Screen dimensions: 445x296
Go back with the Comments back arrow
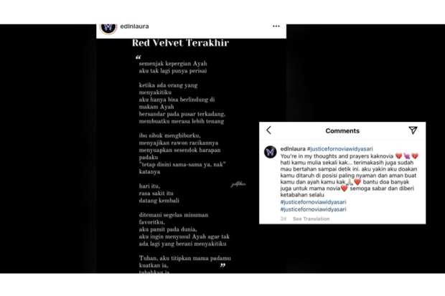coord(268,130)
